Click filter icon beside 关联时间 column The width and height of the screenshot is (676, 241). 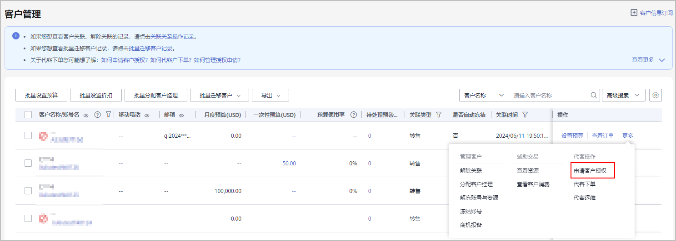525,115
